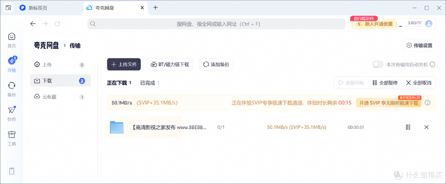Click the magnifier icon in search bar
Image resolution: width=446 pixels, height=184 pixels.
click(x=93, y=24)
